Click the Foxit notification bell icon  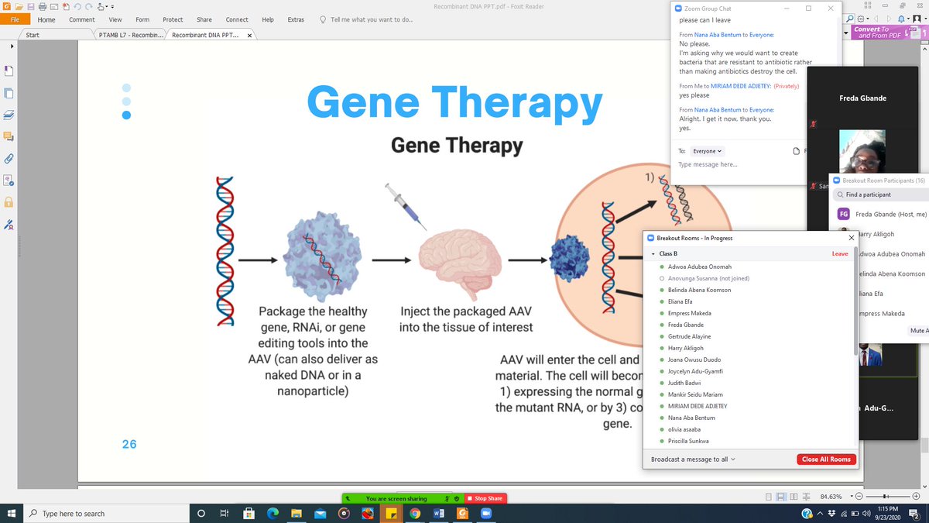point(901,19)
